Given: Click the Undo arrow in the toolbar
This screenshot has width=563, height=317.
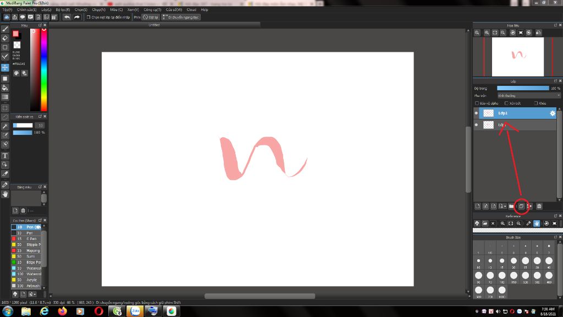Looking at the screenshot, I should (x=67, y=17).
